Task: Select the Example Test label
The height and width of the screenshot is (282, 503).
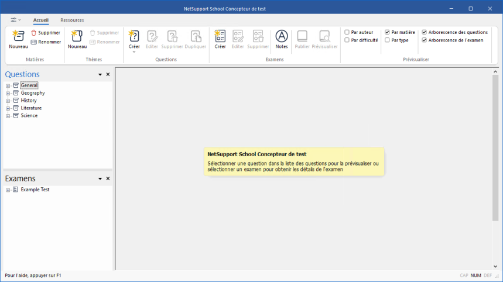Action: click(35, 190)
